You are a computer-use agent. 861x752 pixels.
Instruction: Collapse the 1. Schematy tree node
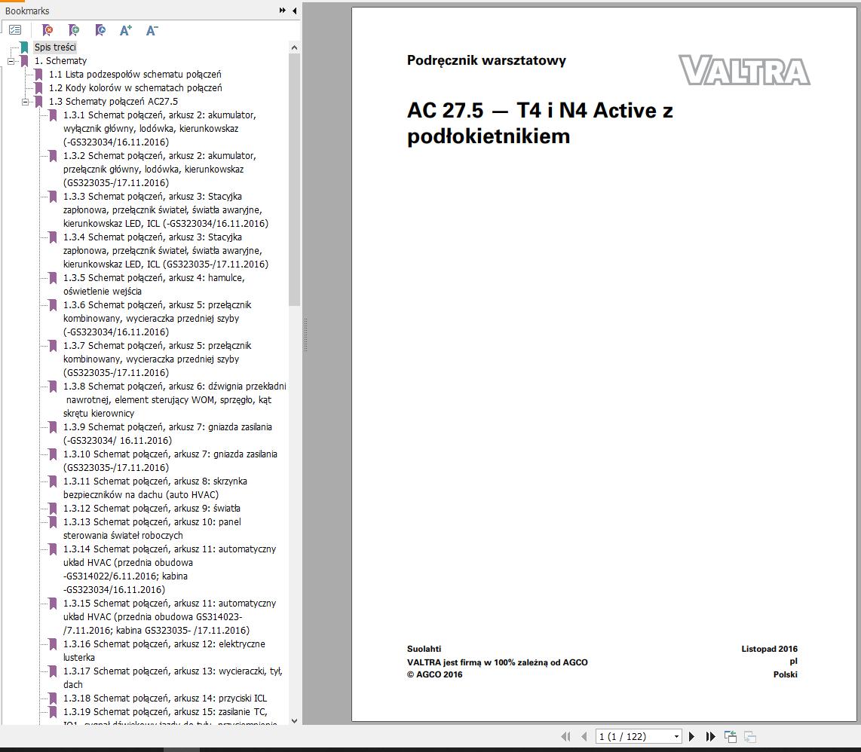(11, 61)
